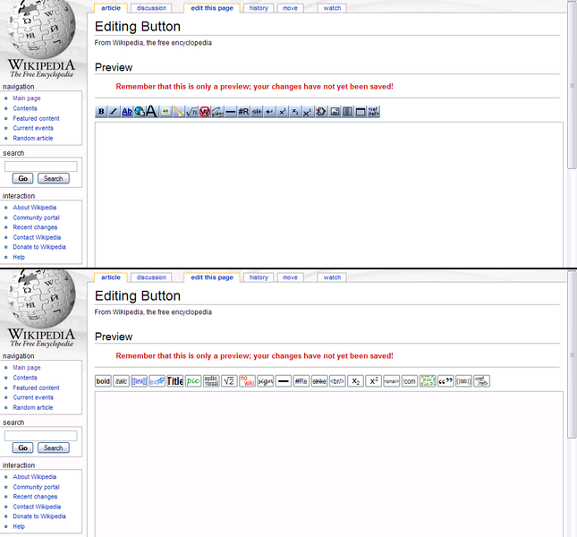Click the '!com' hidden comment button

pyautogui.click(x=410, y=381)
